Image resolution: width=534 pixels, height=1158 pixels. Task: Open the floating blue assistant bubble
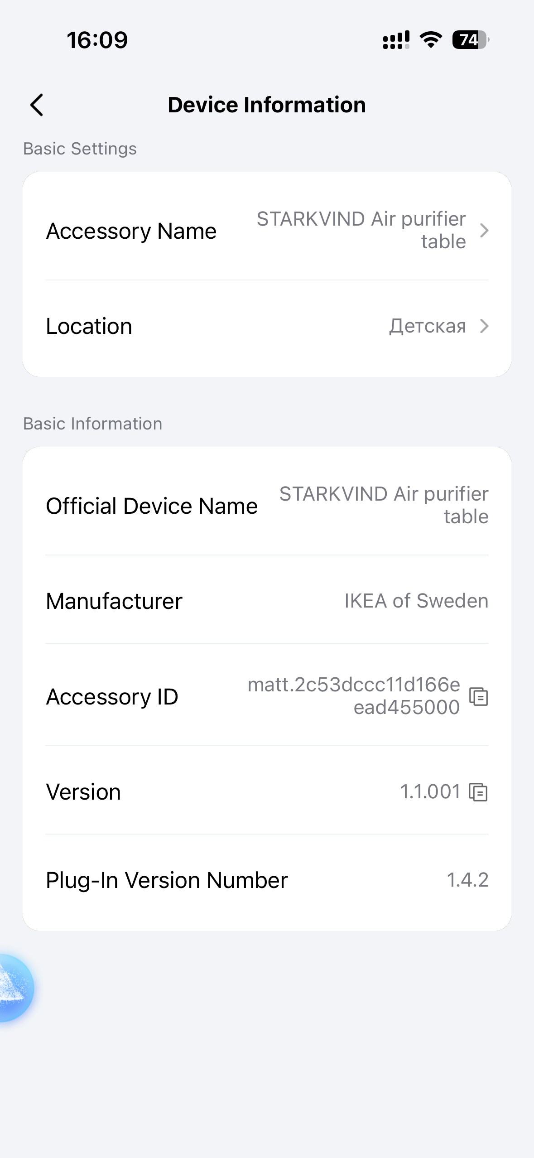tap(14, 988)
